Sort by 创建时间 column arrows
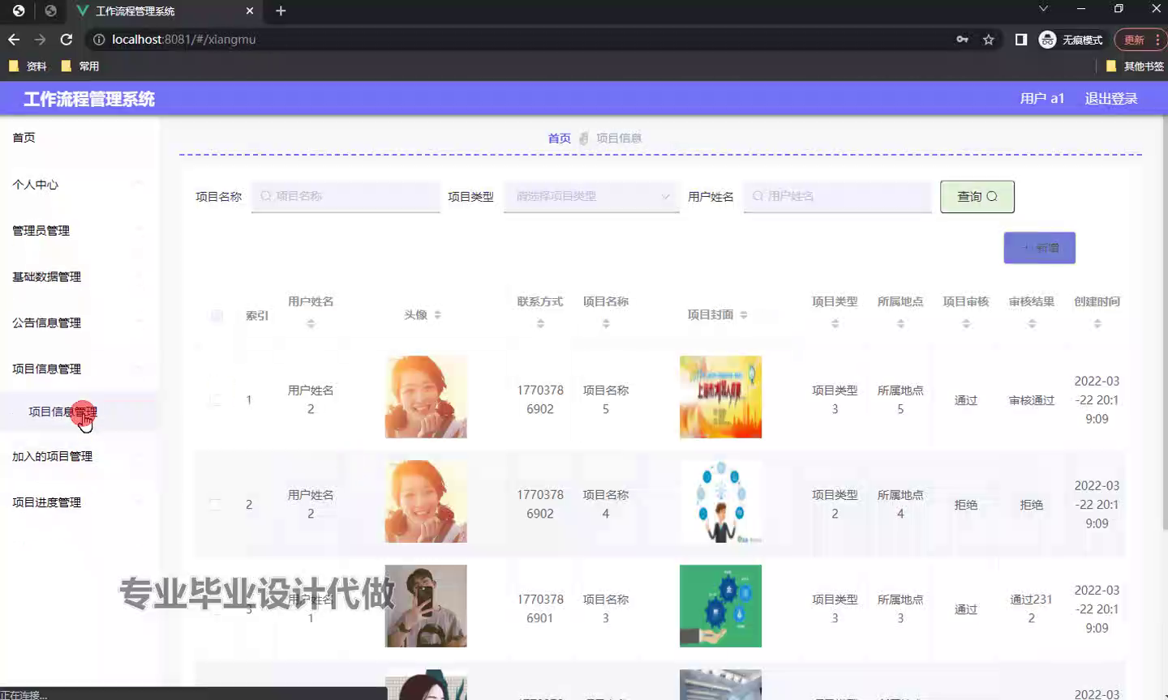Image resolution: width=1168 pixels, height=700 pixels. click(1097, 323)
